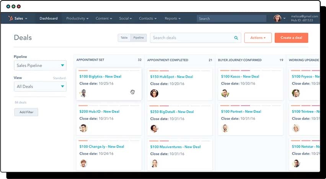Click the Portnet deal owner avatar

(x=225, y=128)
